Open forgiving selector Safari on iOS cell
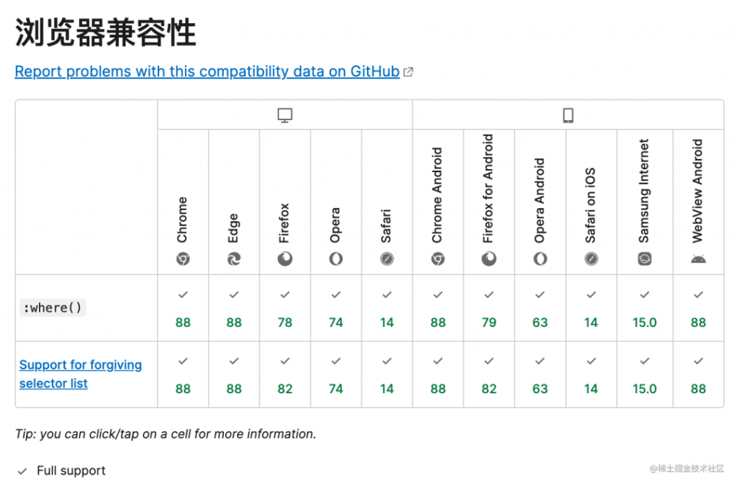This screenshot has width=737, height=486. tap(592, 374)
